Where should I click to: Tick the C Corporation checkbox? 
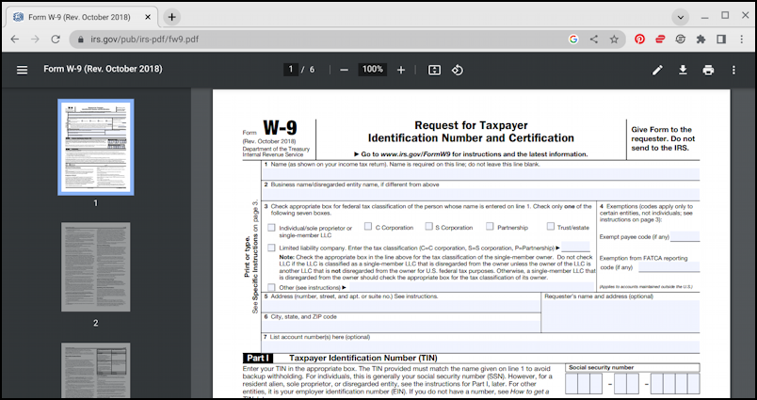pyautogui.click(x=366, y=227)
